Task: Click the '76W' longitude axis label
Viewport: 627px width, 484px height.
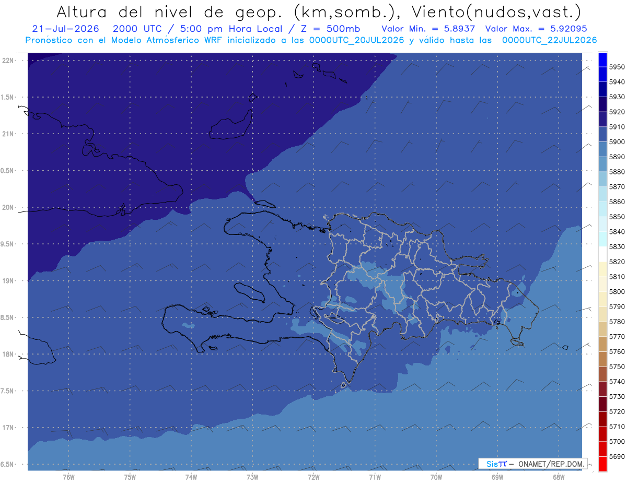Action: click(68, 477)
